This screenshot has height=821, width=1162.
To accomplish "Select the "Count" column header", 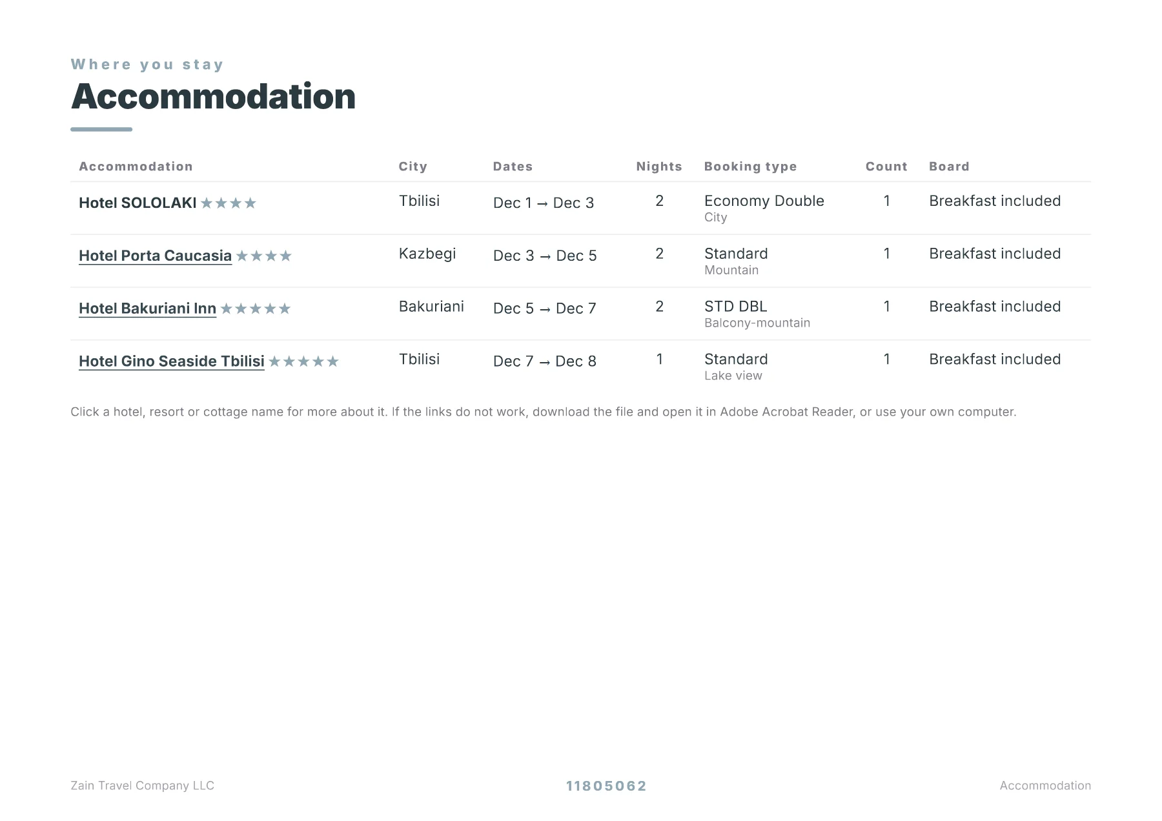I will coord(886,167).
